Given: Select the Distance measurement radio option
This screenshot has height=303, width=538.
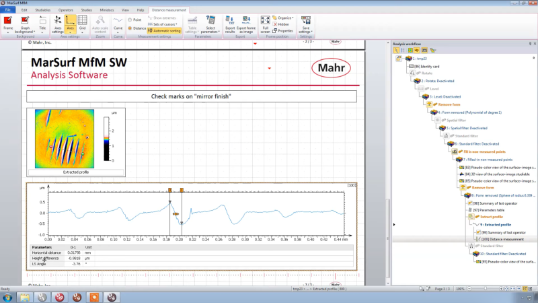Looking at the screenshot, I should [138, 28].
